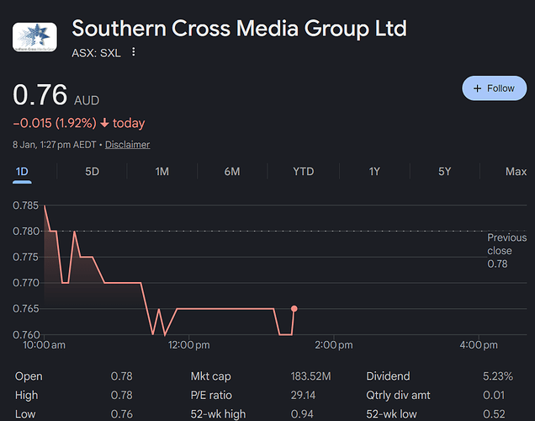Show the 6M chart range

232,172
